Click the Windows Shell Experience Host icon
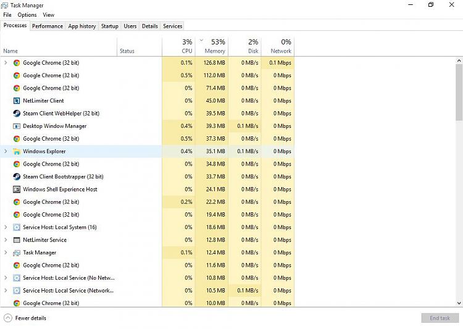 17,189
